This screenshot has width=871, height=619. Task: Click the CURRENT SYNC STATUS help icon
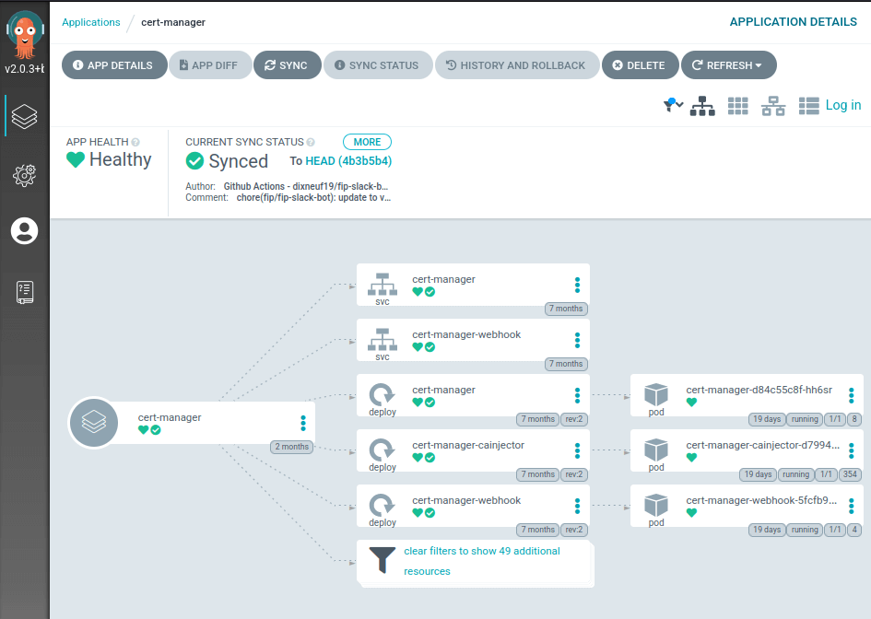click(311, 142)
